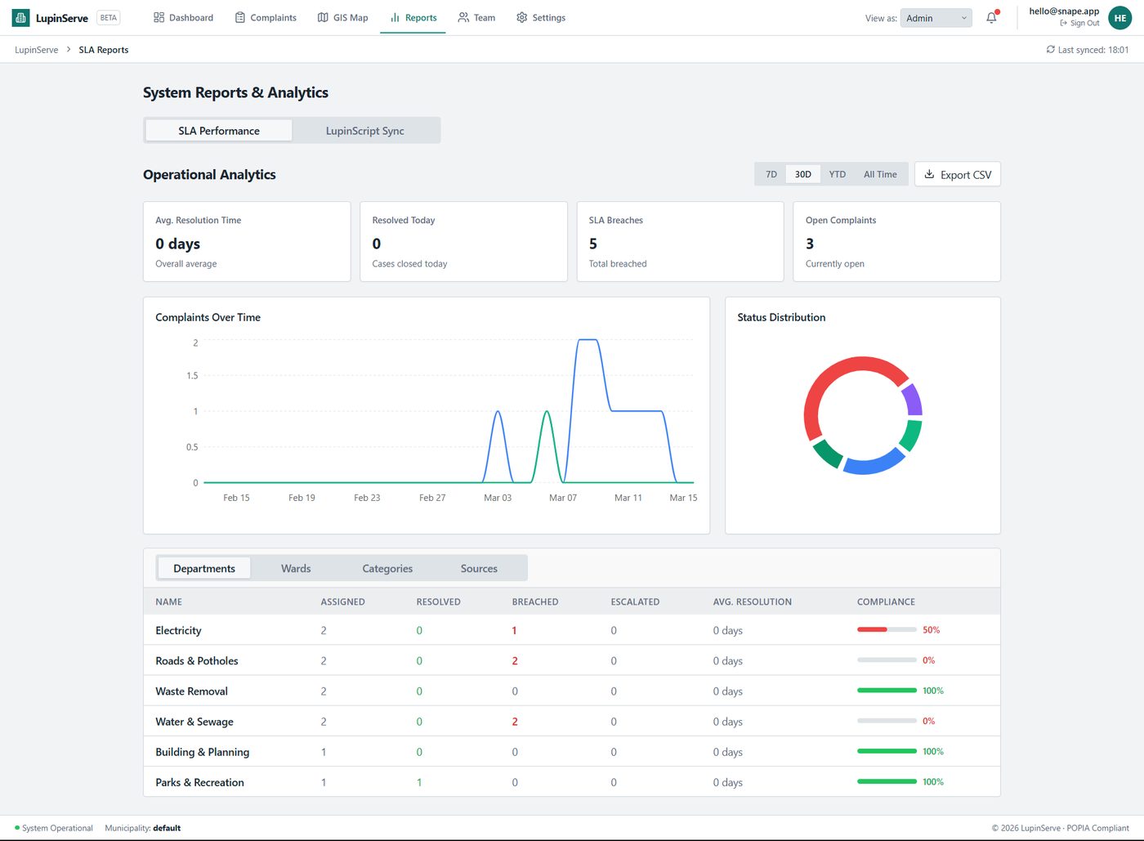Switch to LupinScript Sync tab
1144x841 pixels.
click(365, 131)
